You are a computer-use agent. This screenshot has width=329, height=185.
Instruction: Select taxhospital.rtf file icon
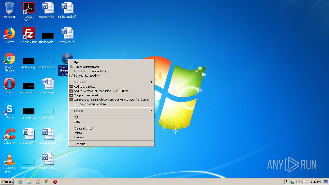point(67,11)
